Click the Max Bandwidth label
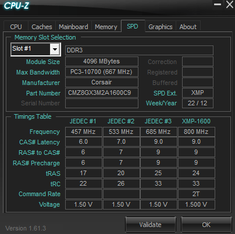Viewport: 235px width, 234px height. [38, 72]
